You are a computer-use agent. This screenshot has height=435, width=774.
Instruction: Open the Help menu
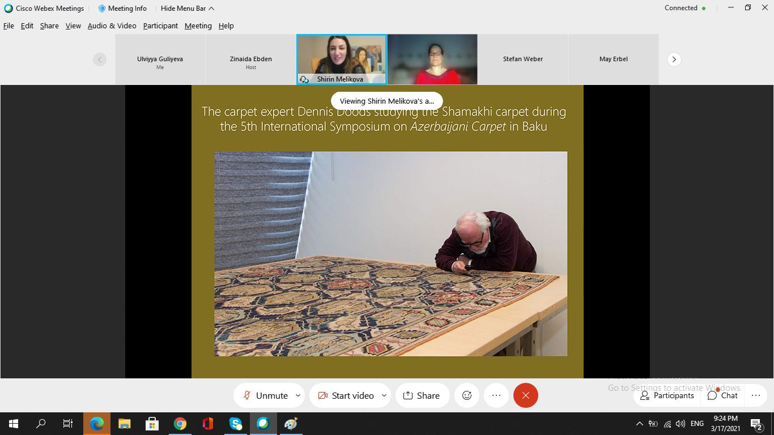coord(226,25)
